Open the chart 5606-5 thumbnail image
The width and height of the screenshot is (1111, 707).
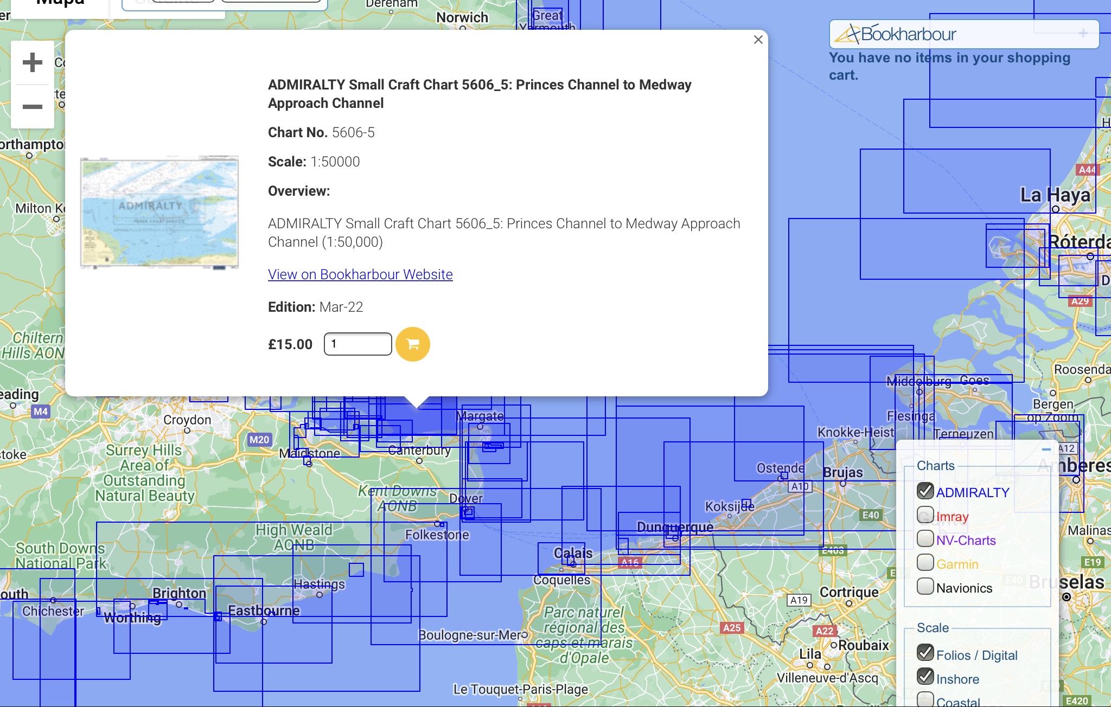(x=159, y=213)
